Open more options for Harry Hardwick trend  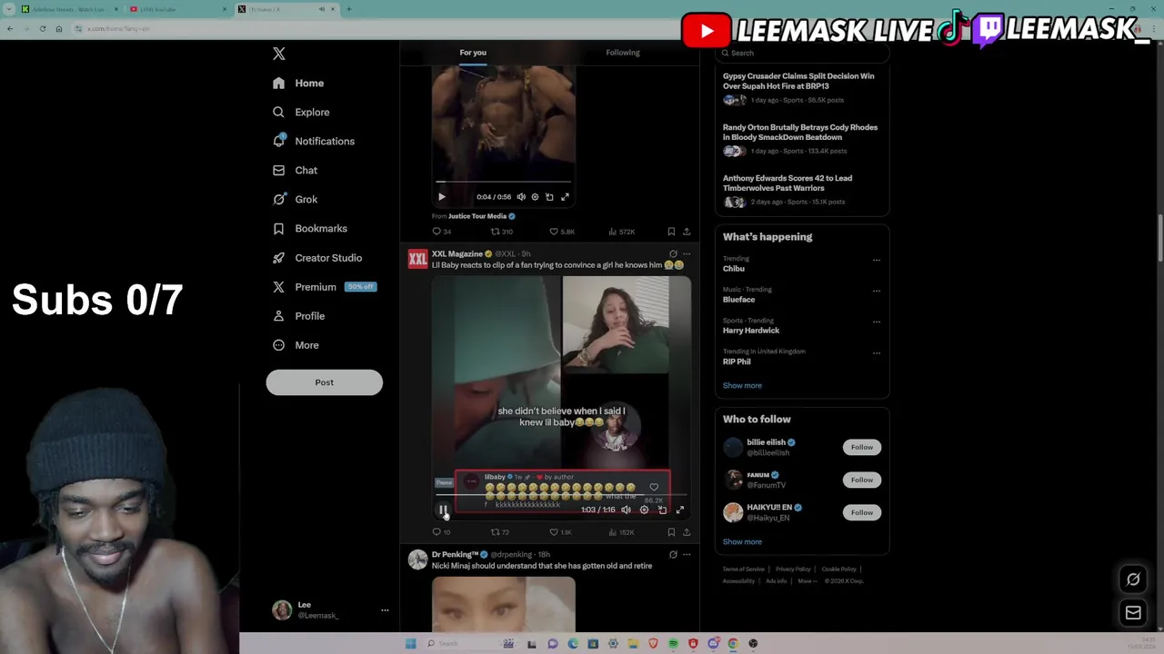click(877, 322)
